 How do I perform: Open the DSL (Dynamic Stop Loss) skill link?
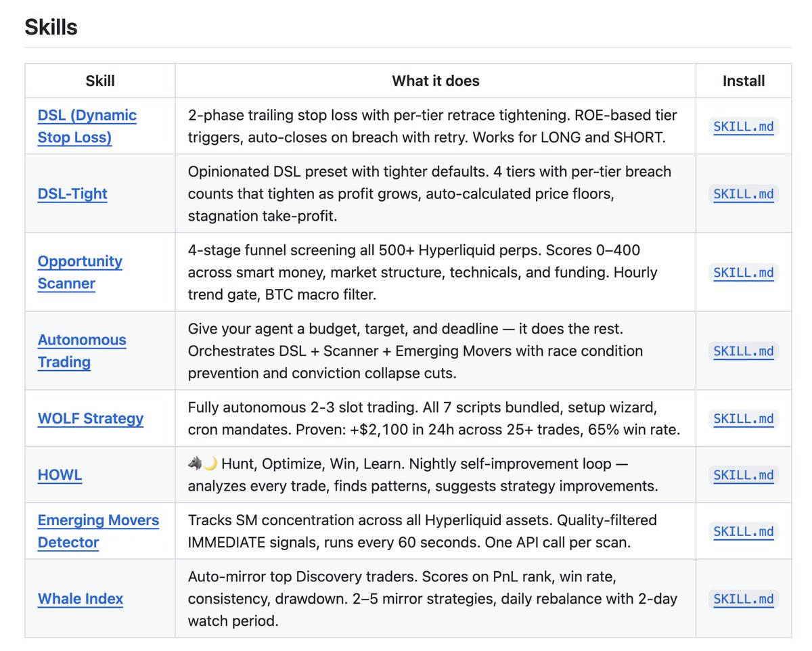pos(87,127)
